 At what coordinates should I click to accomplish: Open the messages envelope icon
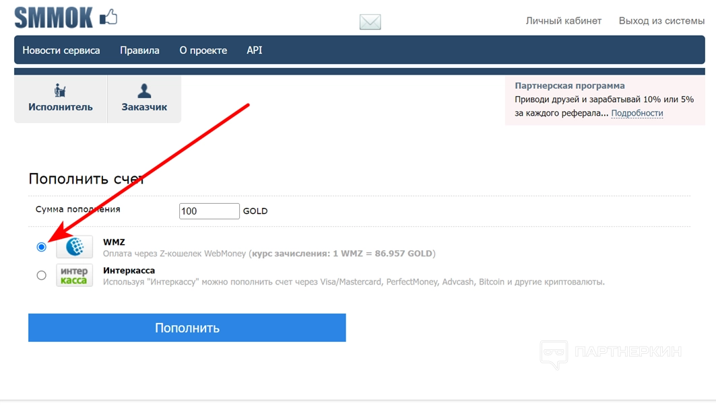click(370, 22)
